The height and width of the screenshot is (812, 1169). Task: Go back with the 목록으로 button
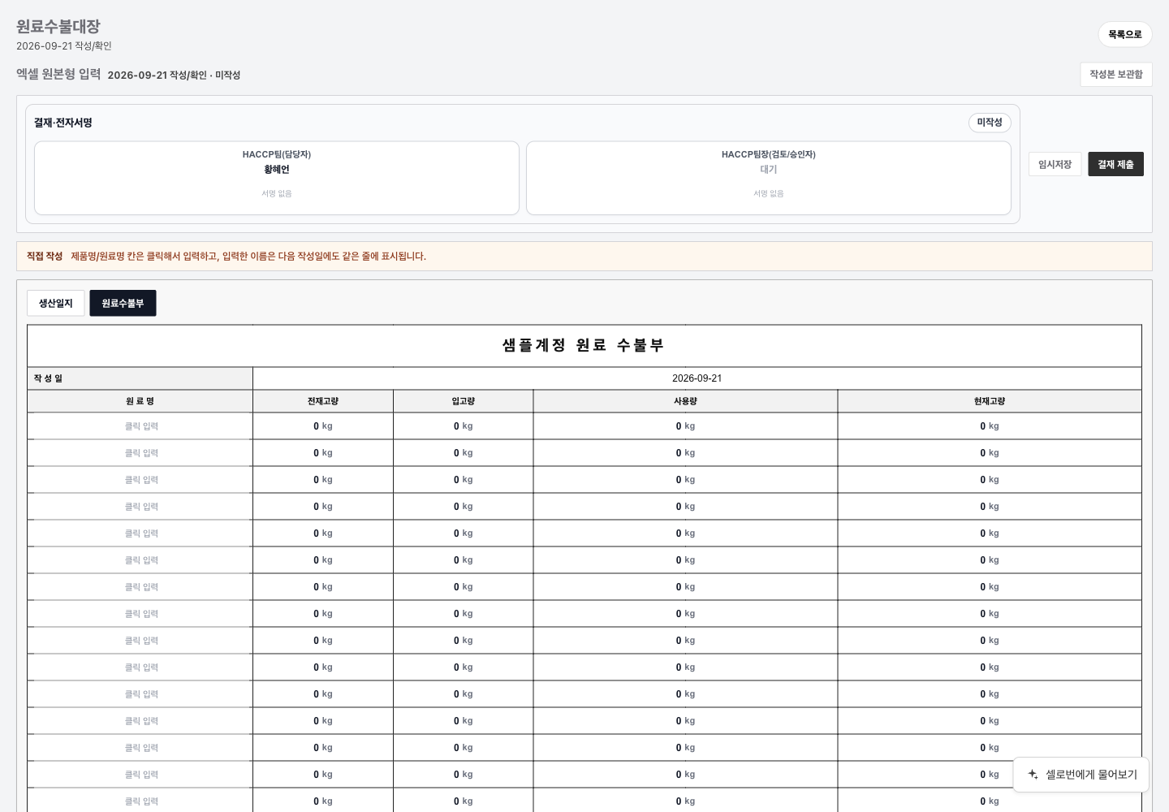click(x=1124, y=34)
